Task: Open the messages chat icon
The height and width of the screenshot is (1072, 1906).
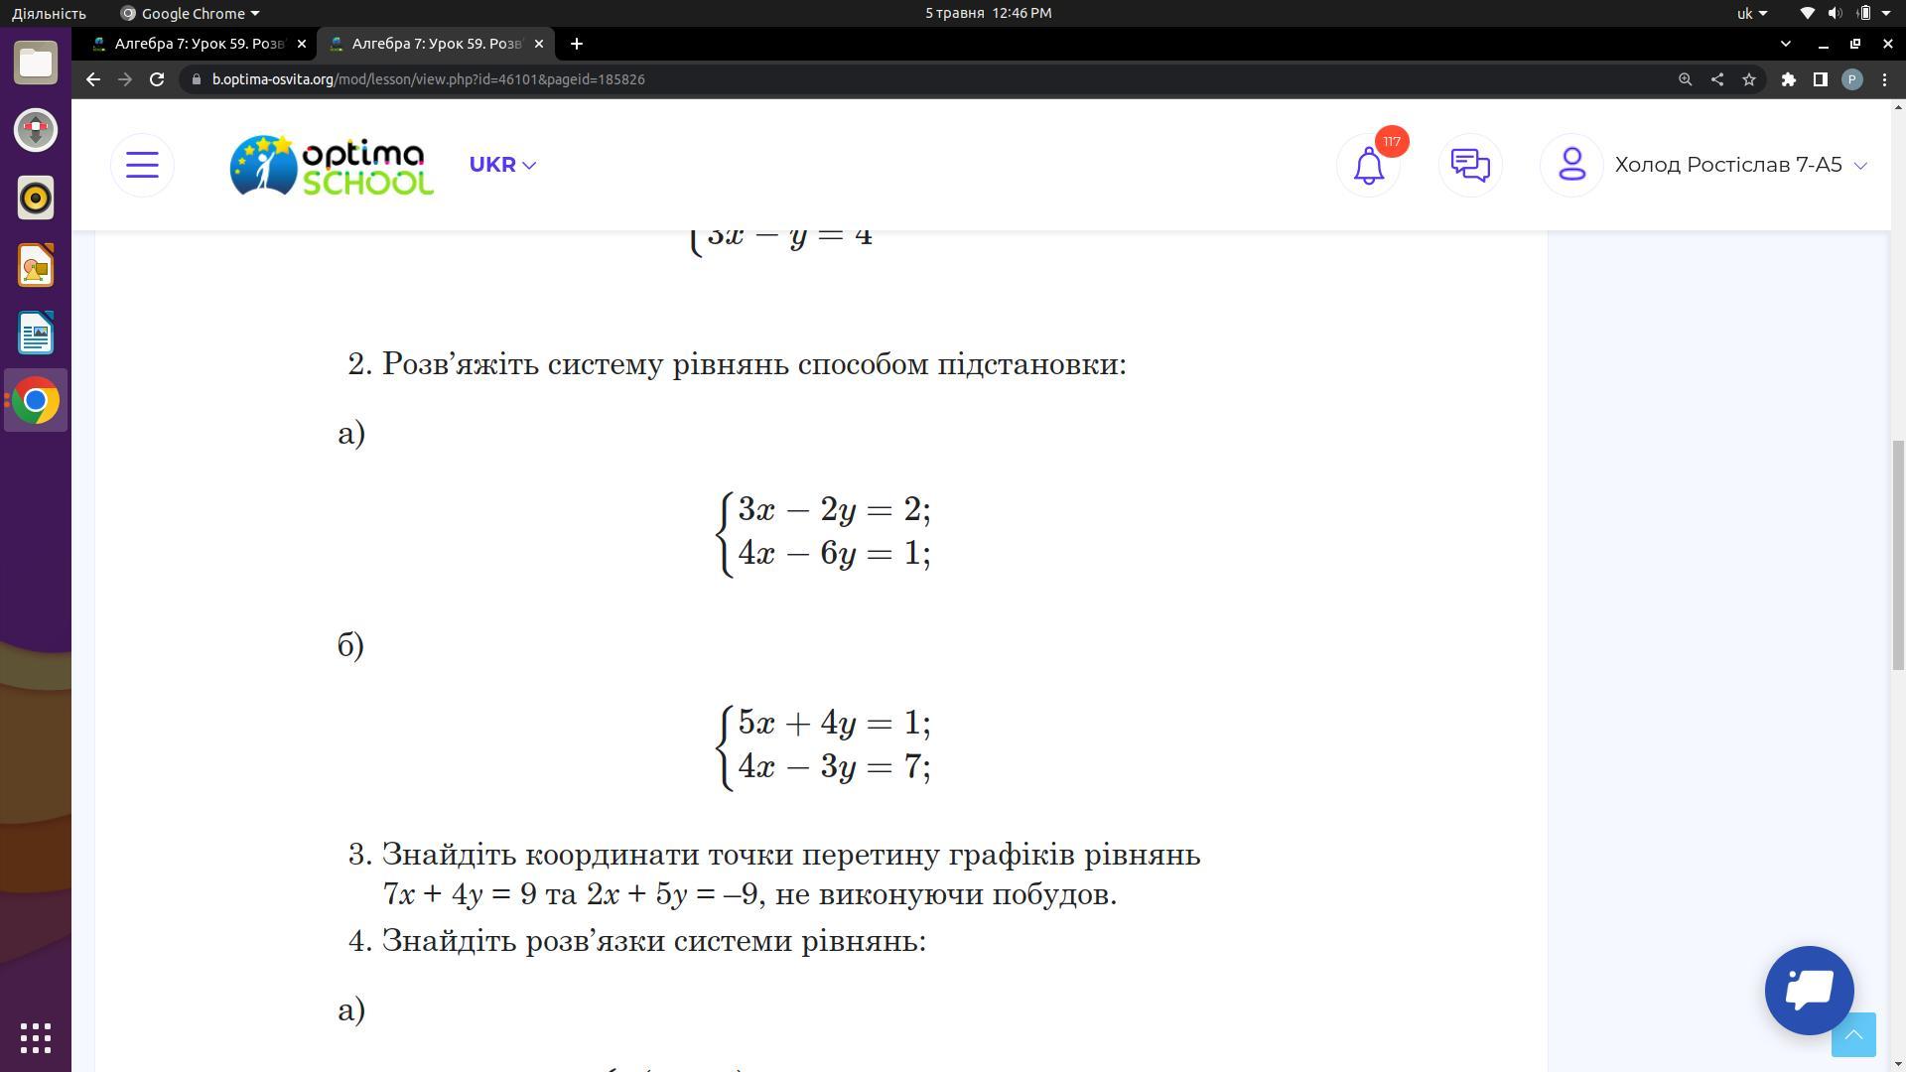Action: (1470, 165)
